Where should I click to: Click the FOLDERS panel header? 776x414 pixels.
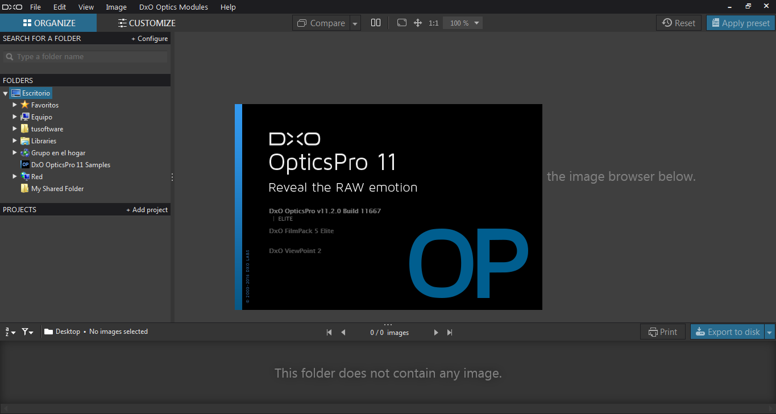85,80
